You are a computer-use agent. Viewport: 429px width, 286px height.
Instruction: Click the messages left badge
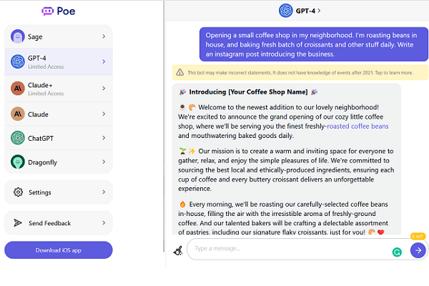[x=418, y=236]
